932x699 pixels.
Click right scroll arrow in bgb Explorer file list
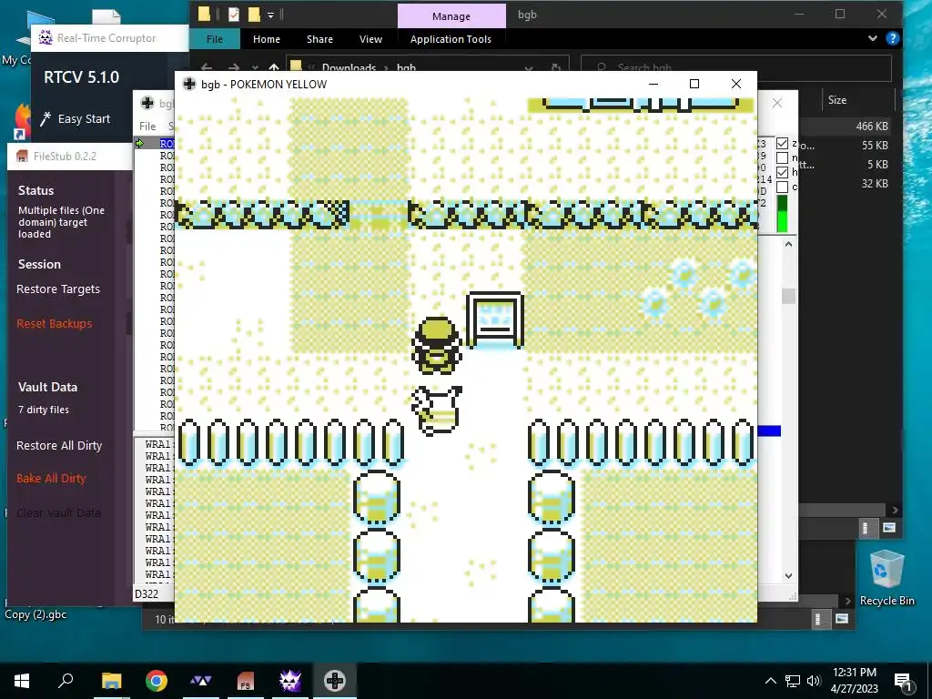[896, 510]
